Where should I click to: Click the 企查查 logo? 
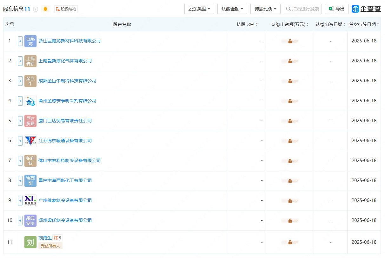(366, 9)
